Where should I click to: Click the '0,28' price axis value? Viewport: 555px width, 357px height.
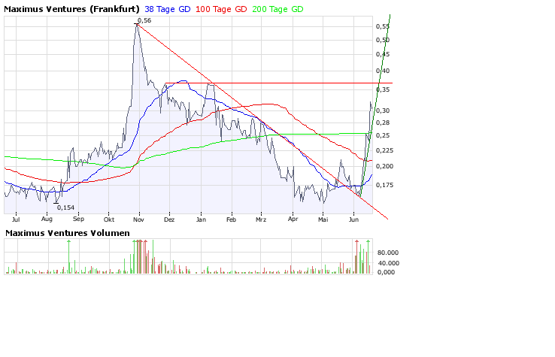383,123
